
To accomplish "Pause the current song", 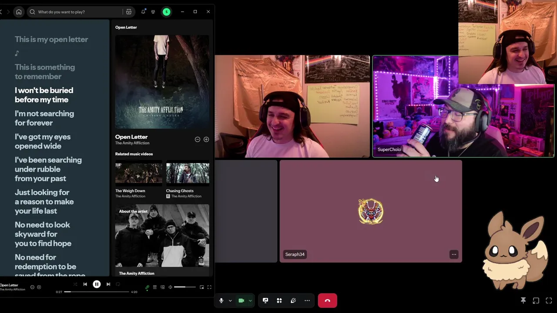I will 97,284.
